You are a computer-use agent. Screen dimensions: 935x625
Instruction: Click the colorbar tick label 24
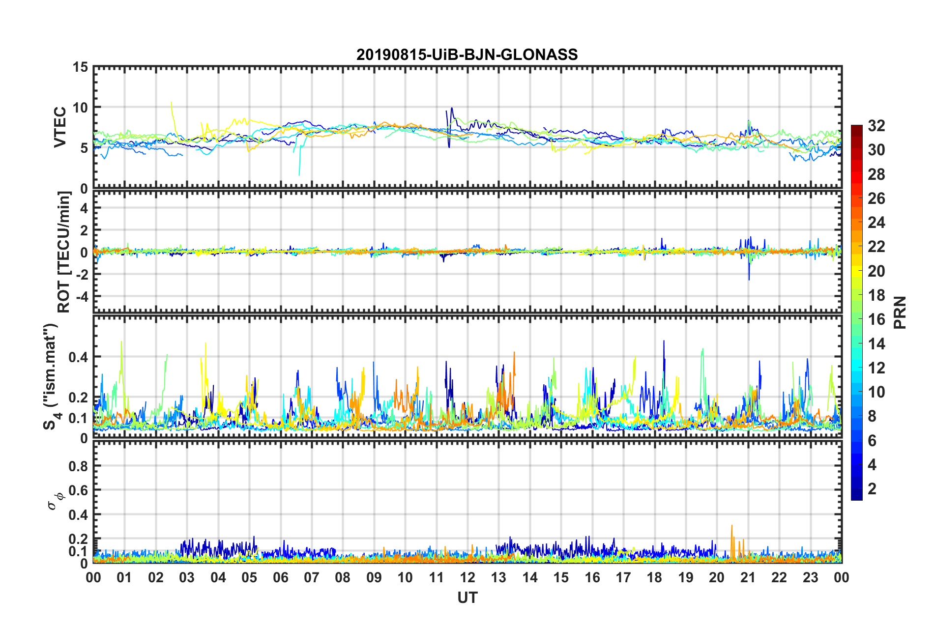tap(876, 223)
